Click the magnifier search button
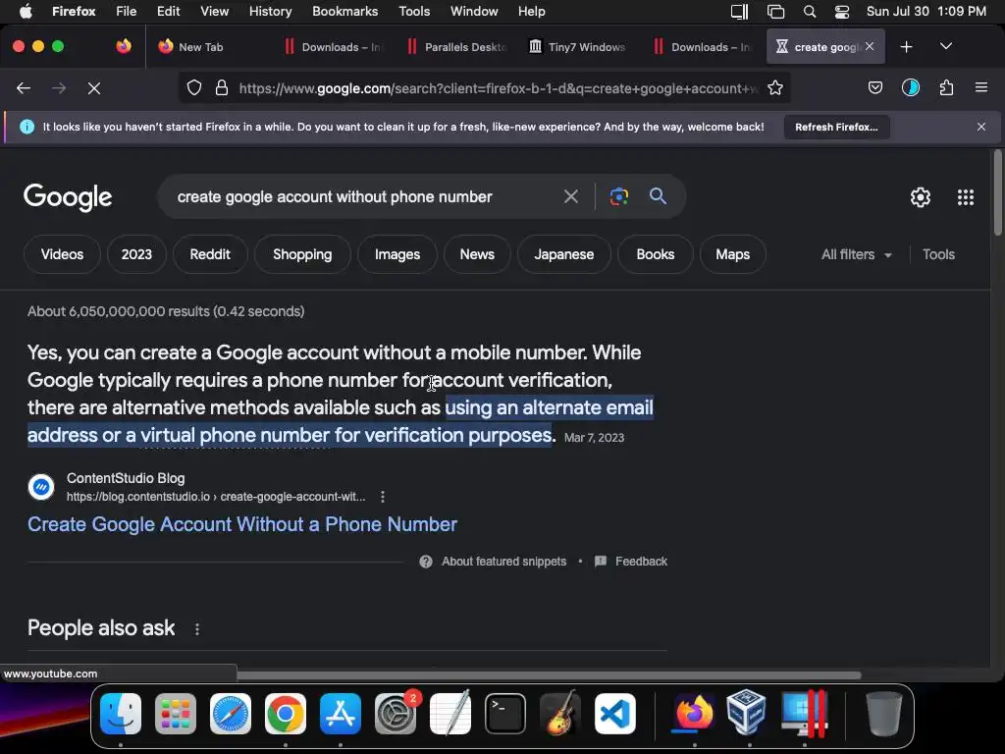 point(659,196)
